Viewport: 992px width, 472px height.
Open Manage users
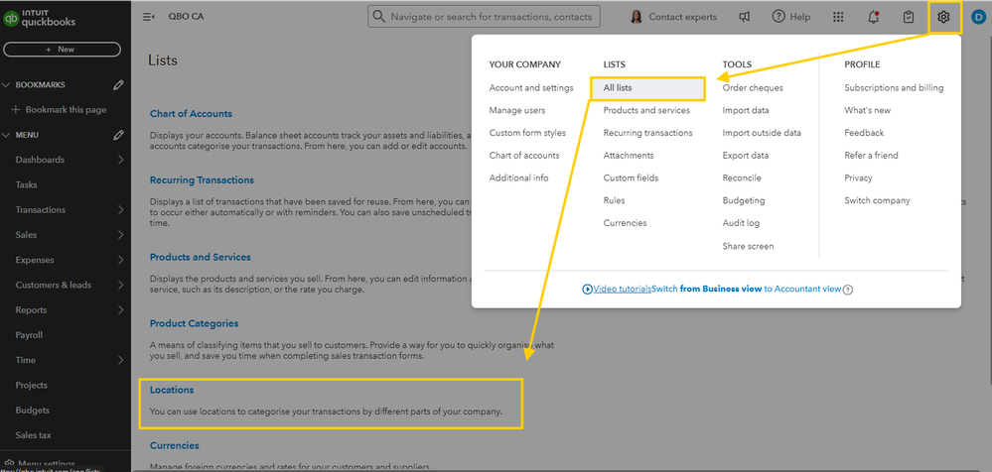(517, 110)
